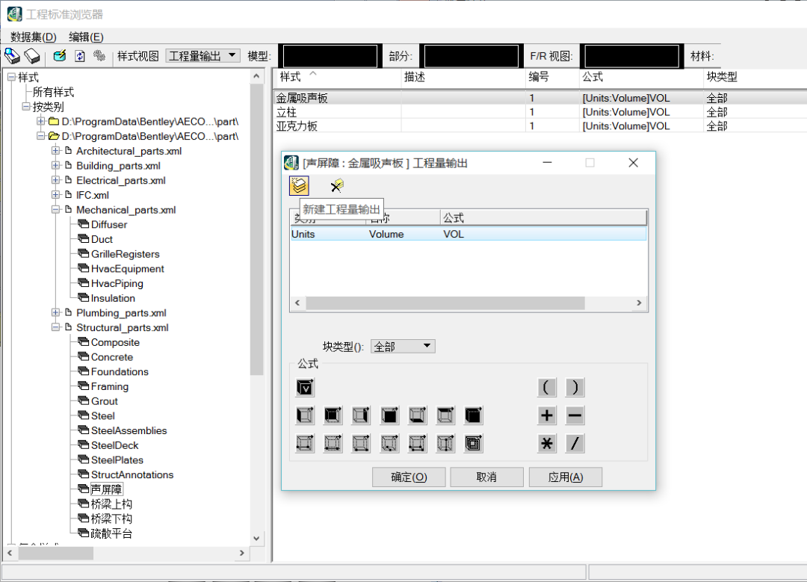Click the delete quantity output icon

[x=337, y=186]
